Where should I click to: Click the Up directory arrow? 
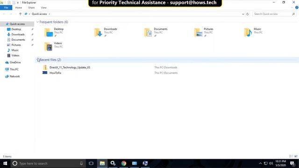click(x=20, y=14)
